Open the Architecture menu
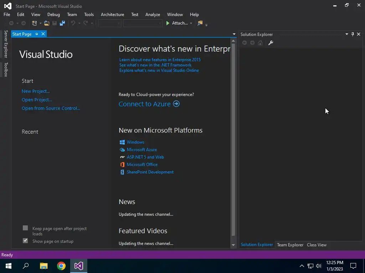 (112, 14)
